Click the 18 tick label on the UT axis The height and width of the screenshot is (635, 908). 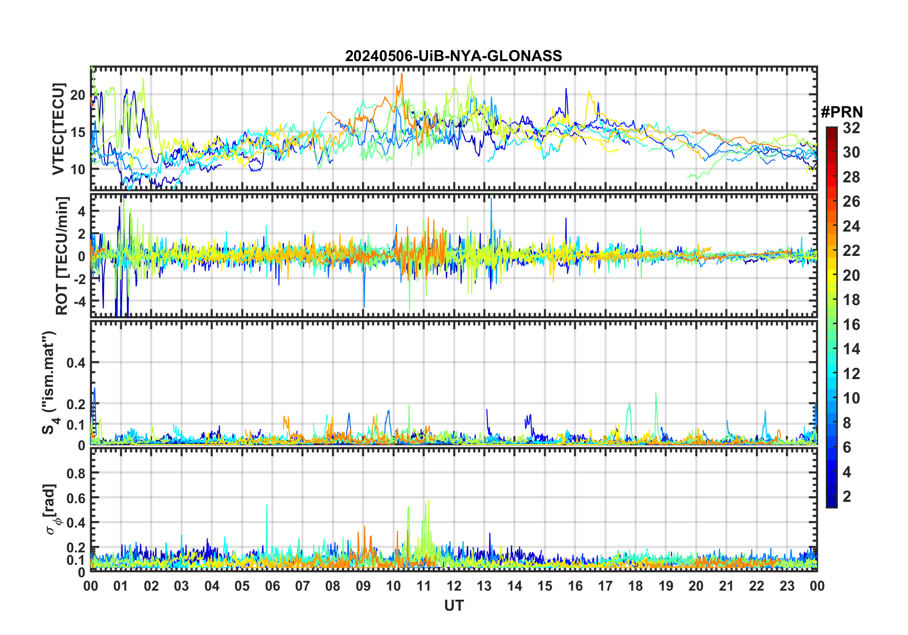coord(635,586)
